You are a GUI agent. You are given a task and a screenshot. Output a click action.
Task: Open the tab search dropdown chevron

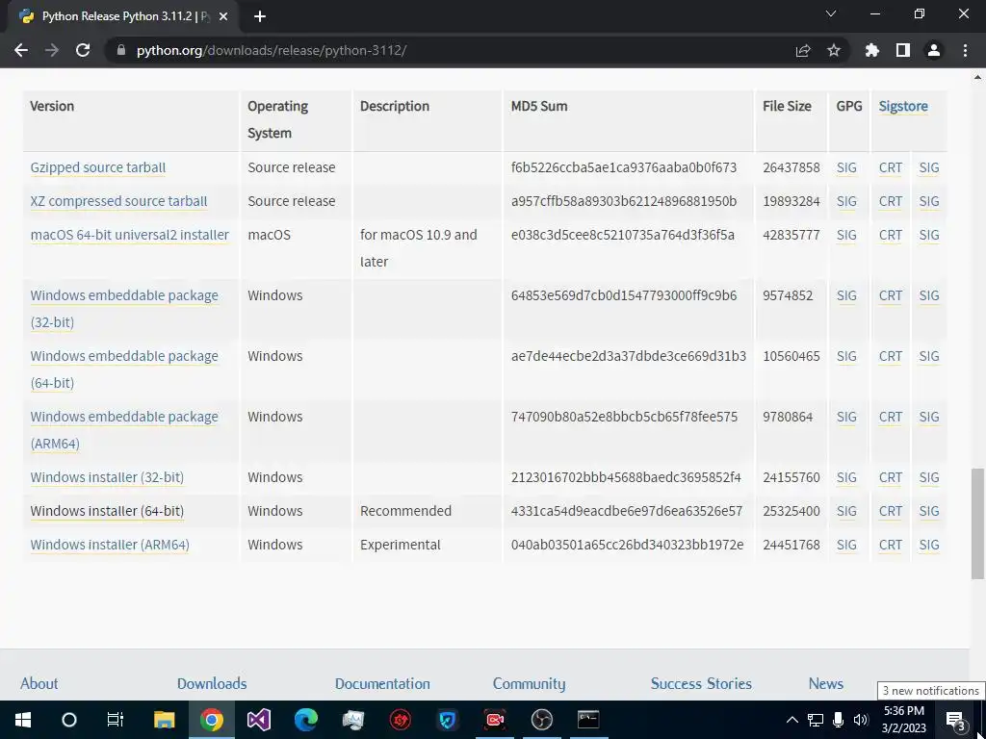[x=831, y=13]
